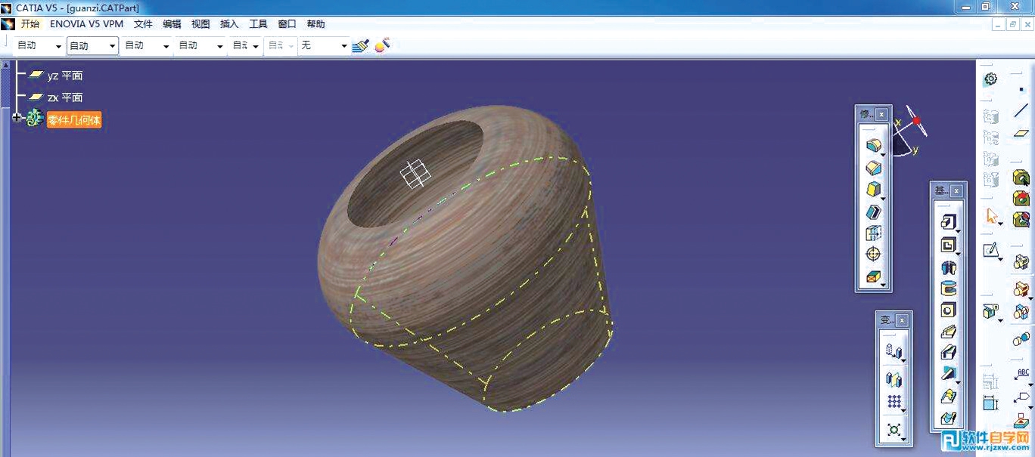Open the 无 layer dropdown
Viewport: 1035px width, 457px height.
tap(343, 46)
